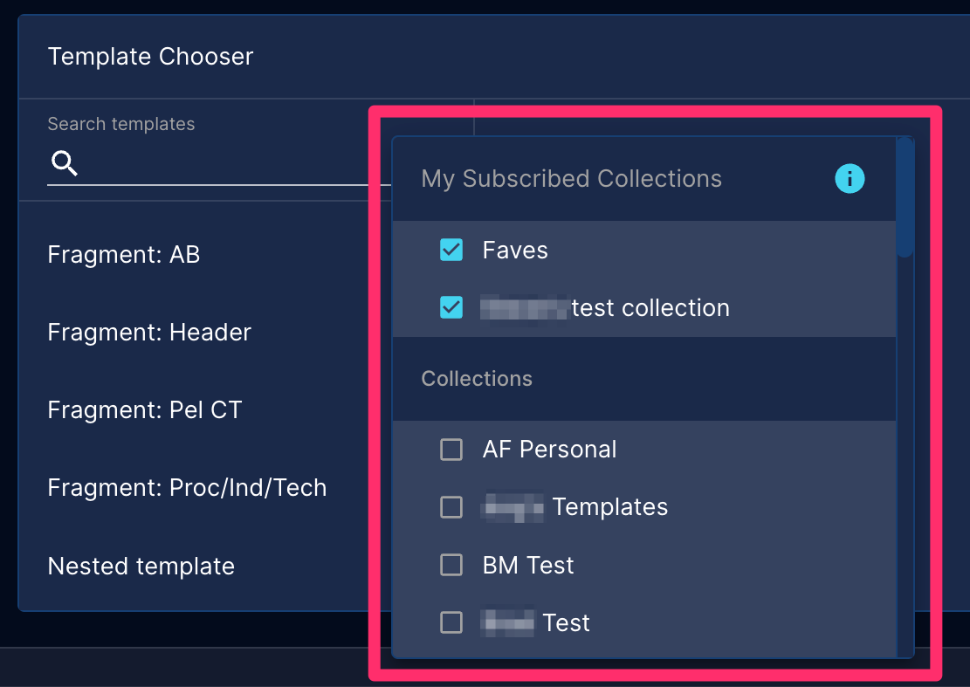Uncheck the Faves subscribed collection checkbox
The image size is (970, 687).
point(451,250)
